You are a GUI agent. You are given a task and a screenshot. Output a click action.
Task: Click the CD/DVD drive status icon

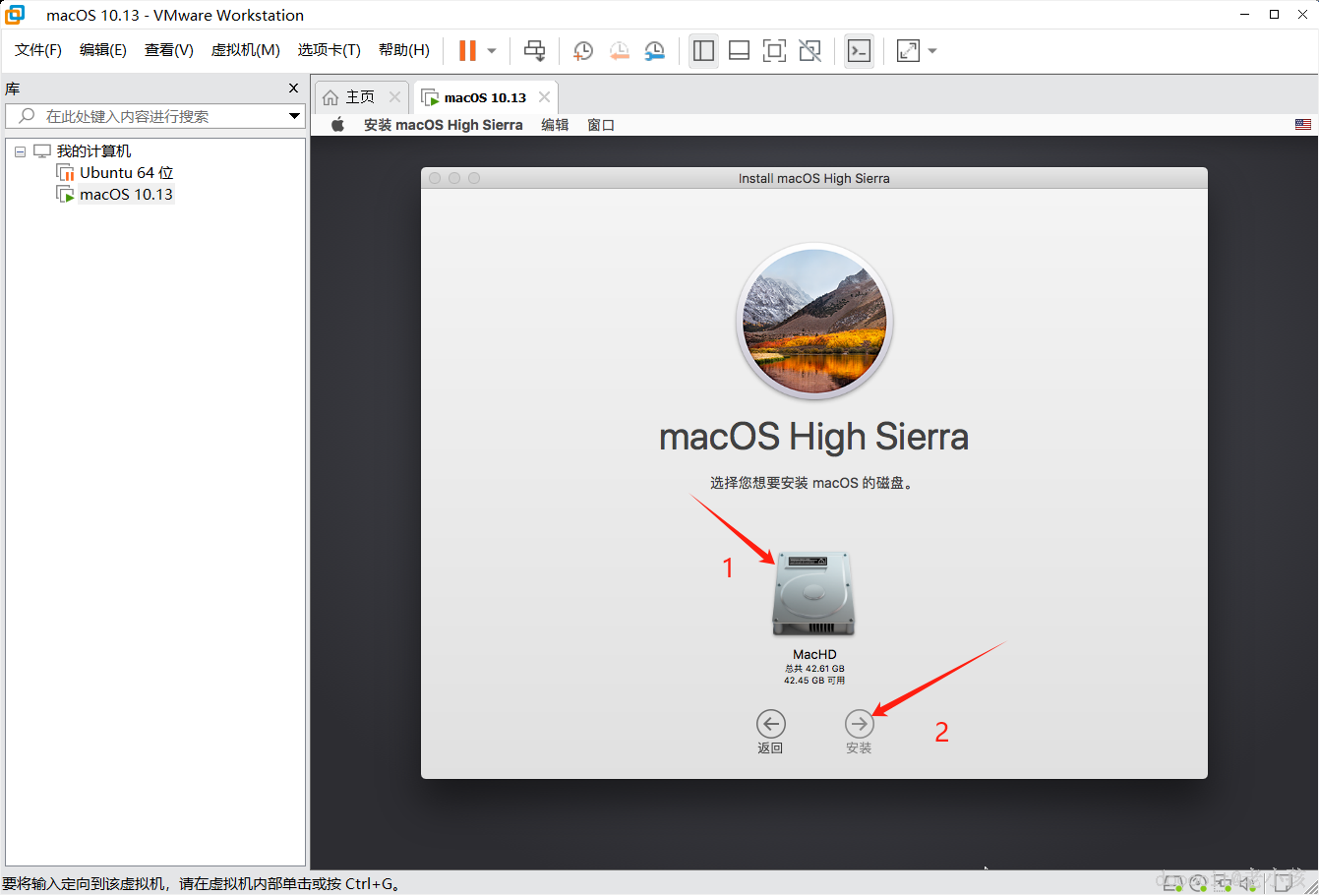coord(1198,883)
